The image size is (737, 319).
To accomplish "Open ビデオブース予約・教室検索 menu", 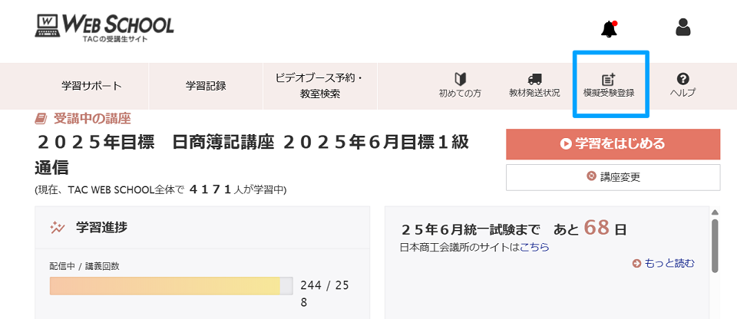I will coord(319,86).
